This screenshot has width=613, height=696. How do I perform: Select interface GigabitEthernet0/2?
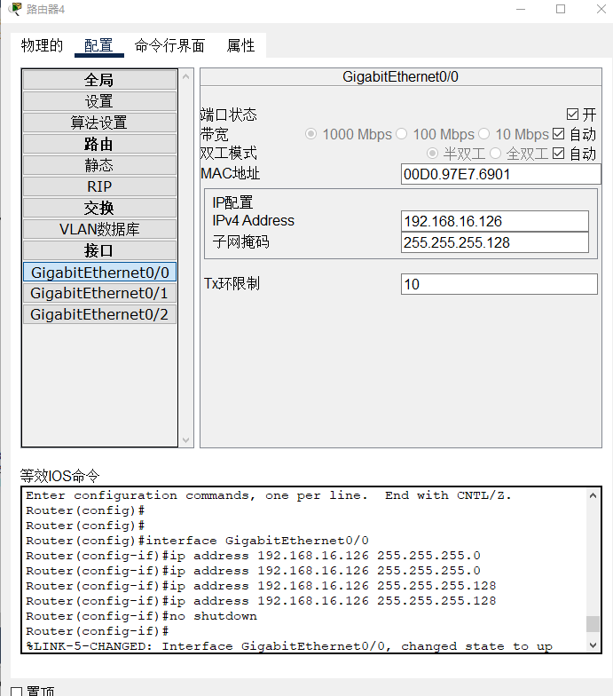tap(99, 314)
